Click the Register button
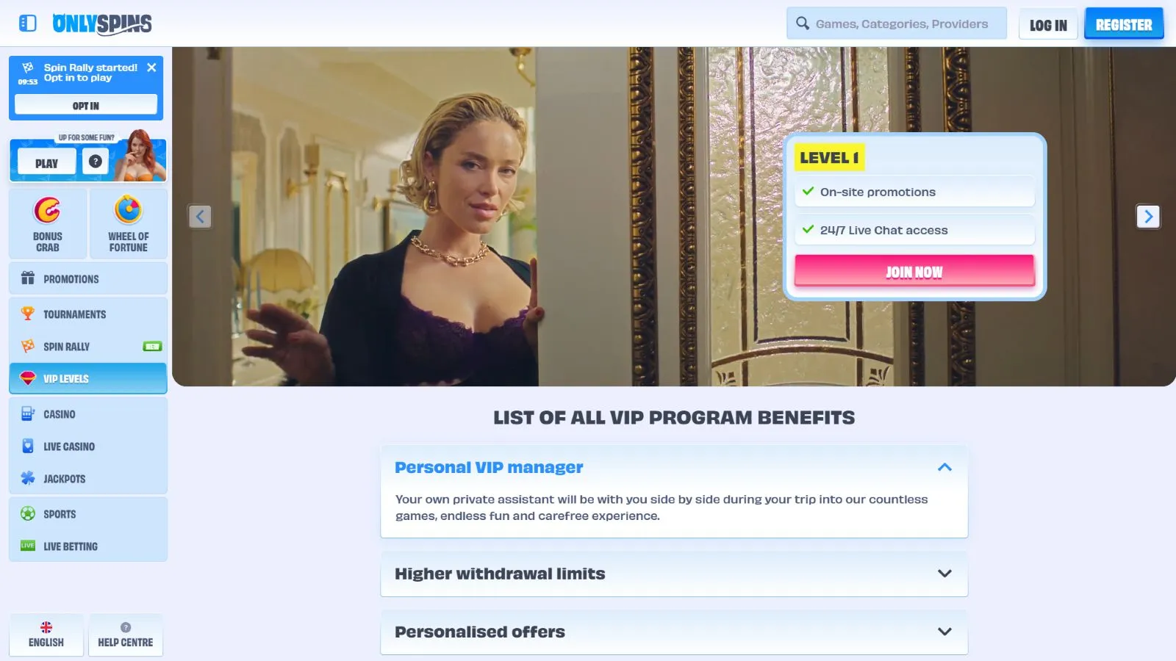1176x661 pixels. coord(1124,24)
